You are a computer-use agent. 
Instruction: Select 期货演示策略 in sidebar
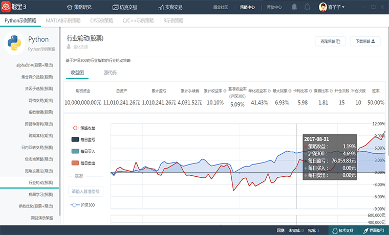[42, 218]
